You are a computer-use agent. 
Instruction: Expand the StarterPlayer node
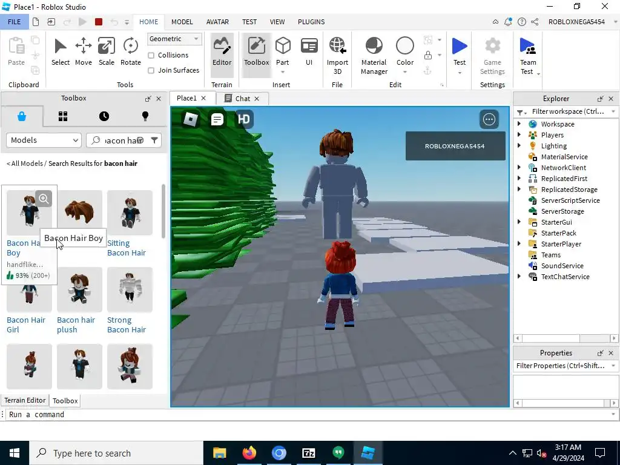point(519,243)
